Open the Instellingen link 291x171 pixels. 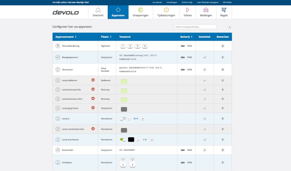tap(172, 2)
